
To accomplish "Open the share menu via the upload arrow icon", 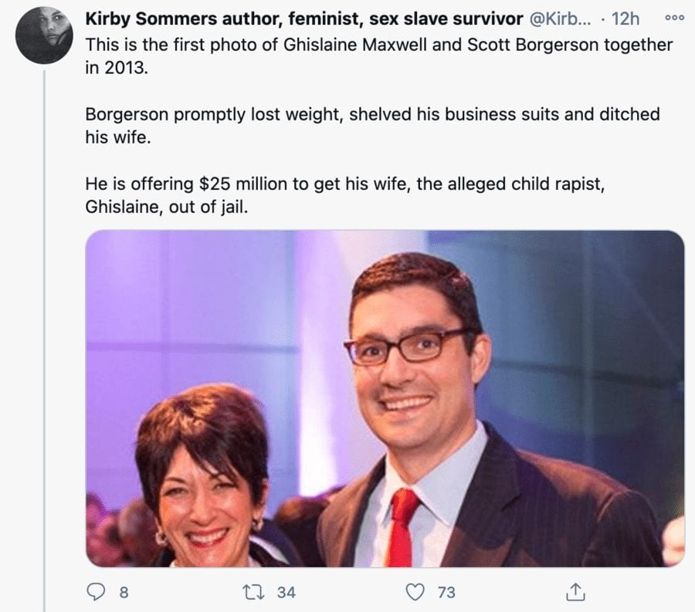I will click(573, 592).
